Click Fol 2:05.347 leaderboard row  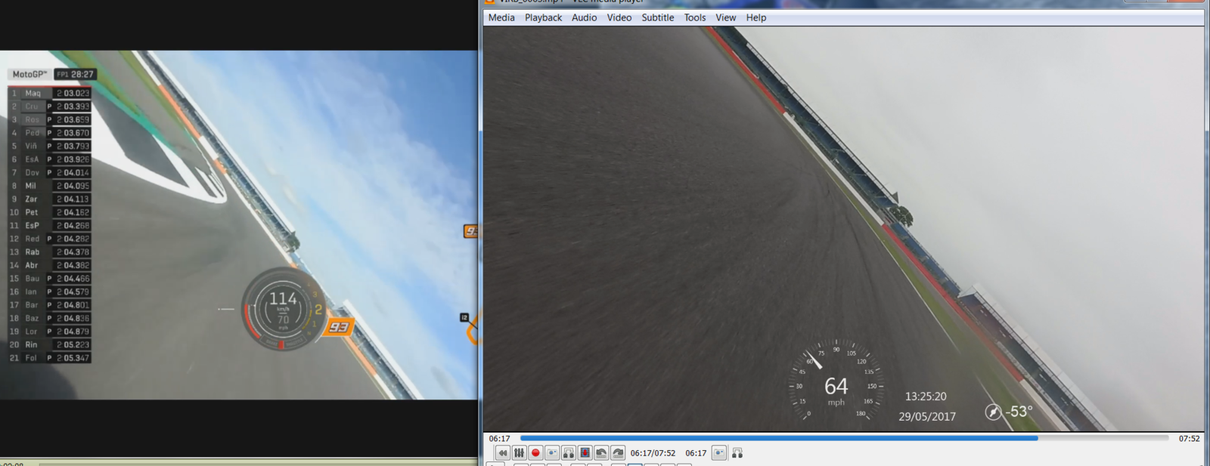click(x=50, y=358)
